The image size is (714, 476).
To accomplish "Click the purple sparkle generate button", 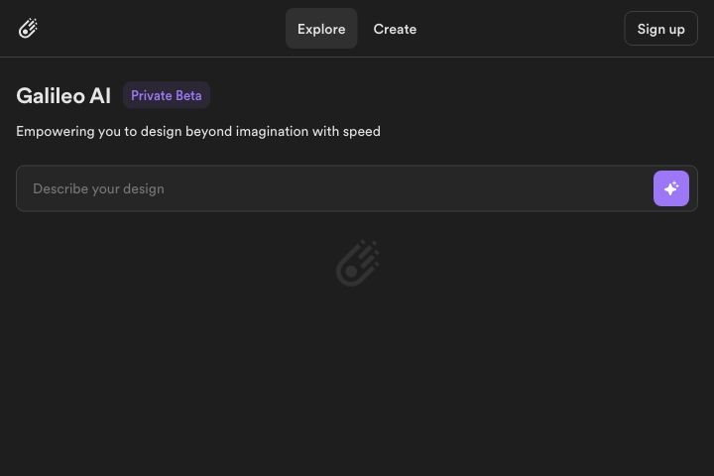I will click(x=670, y=188).
